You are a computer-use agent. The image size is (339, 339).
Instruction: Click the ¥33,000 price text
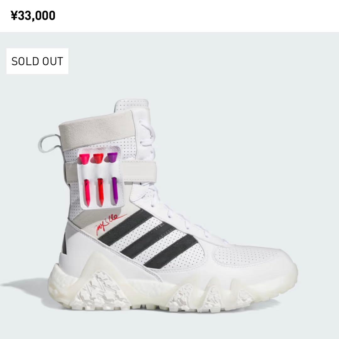(x=33, y=15)
